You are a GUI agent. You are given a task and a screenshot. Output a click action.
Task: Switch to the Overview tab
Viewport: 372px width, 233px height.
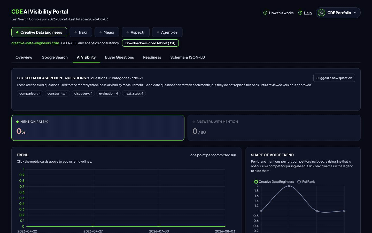(x=24, y=57)
